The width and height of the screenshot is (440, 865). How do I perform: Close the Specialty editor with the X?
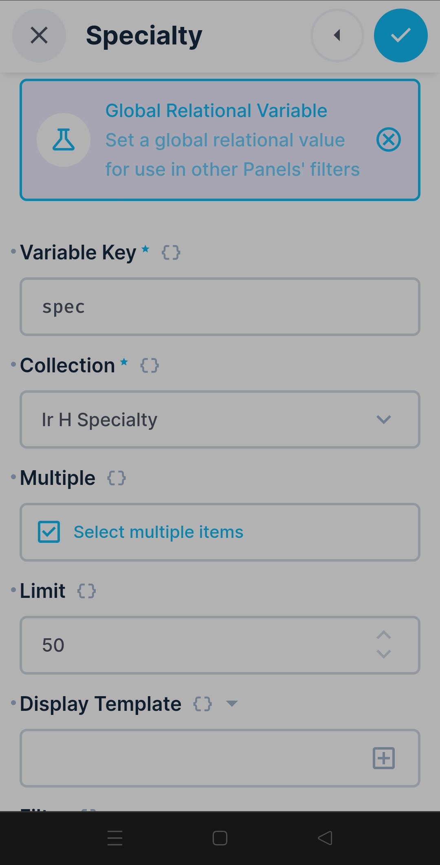(x=39, y=35)
